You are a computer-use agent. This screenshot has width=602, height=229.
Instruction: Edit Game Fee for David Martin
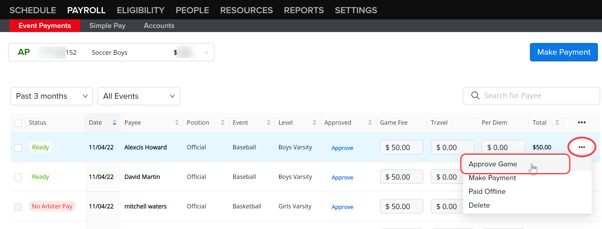tap(402, 177)
